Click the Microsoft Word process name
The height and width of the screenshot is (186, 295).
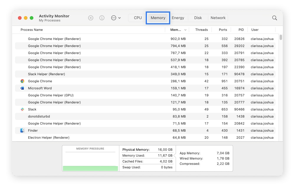tap(40, 88)
